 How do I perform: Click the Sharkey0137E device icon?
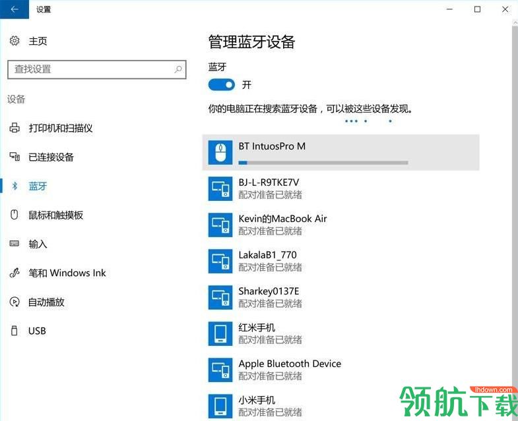(x=220, y=298)
